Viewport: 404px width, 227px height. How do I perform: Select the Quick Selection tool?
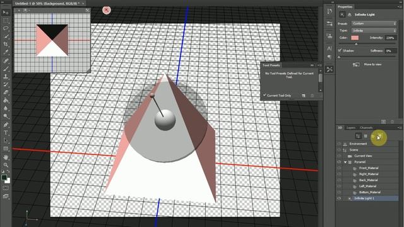point(6,36)
